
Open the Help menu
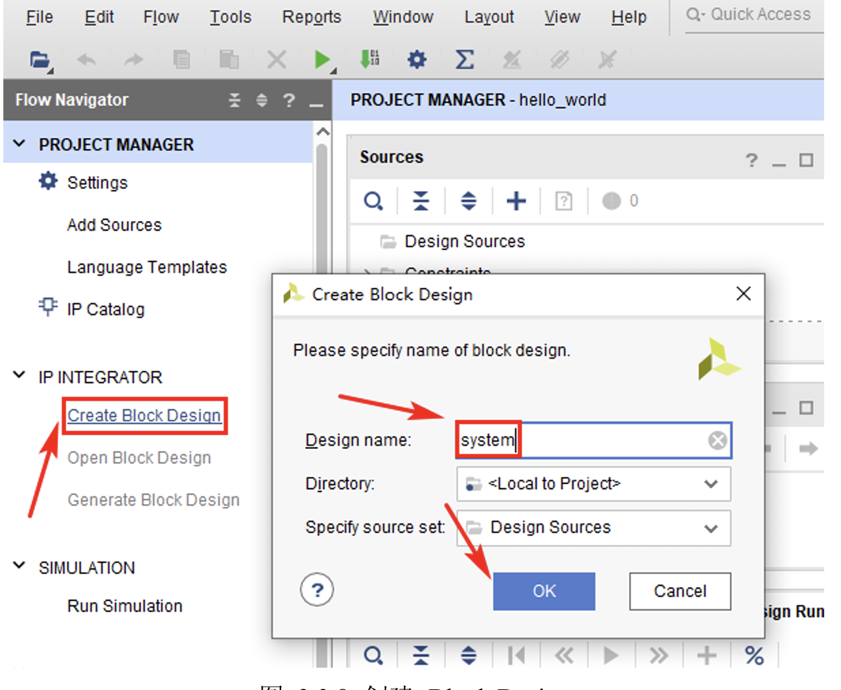tap(629, 17)
